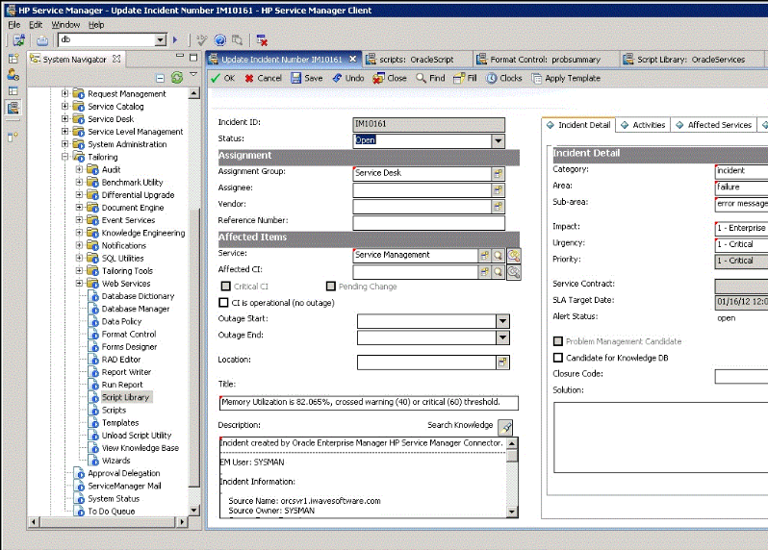Click the OK checkmark button
Screen dimensions: 768x550
pos(223,78)
